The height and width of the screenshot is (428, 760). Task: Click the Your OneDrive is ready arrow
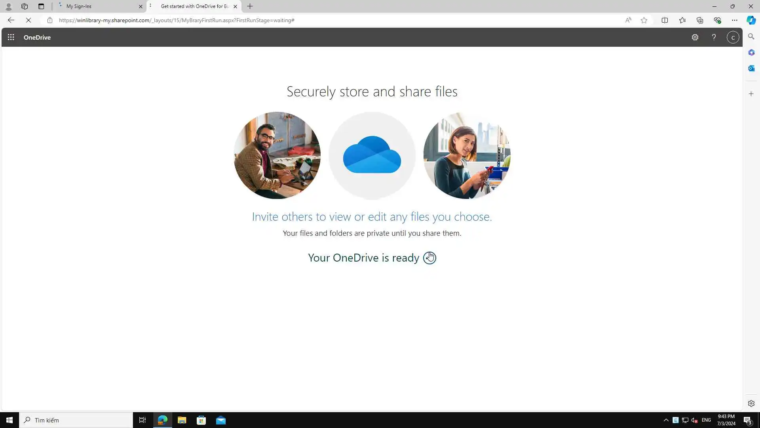429,258
